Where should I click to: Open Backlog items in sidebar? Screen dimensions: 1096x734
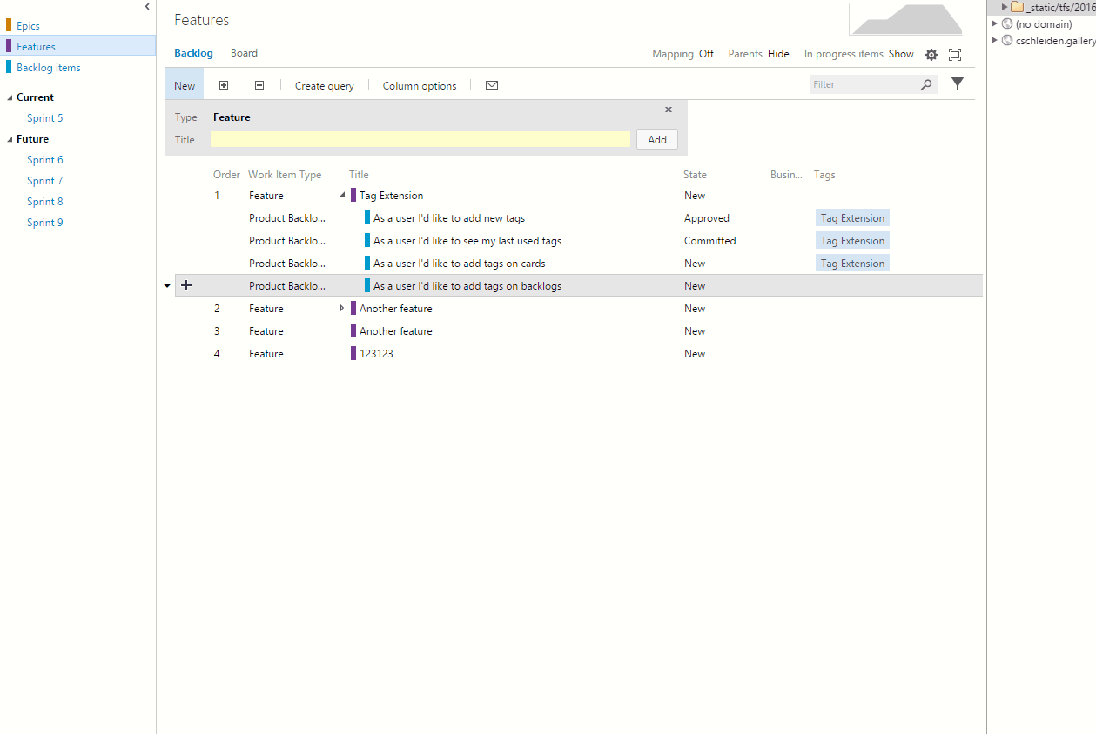(x=49, y=68)
